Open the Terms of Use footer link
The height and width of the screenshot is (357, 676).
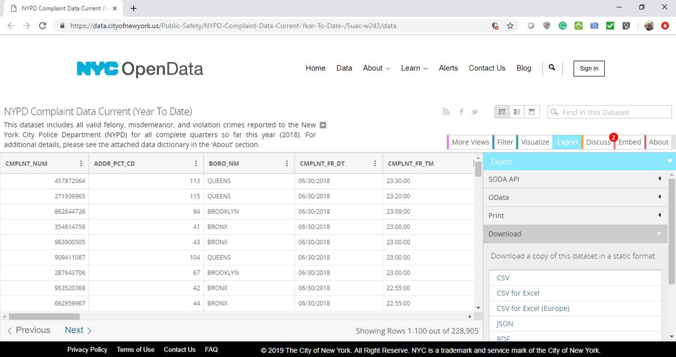(x=136, y=350)
